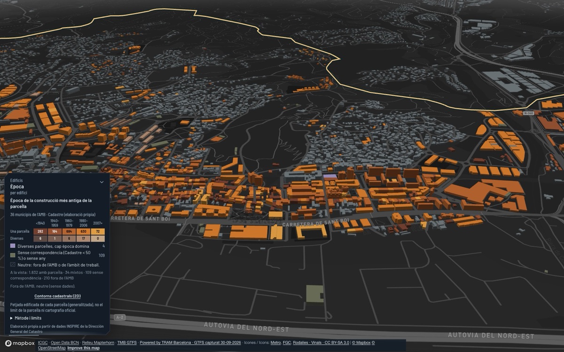Click 'Elaboració pròpia a partir de dades INSPIRE' note
This screenshot has width=564, height=352.
(56, 329)
